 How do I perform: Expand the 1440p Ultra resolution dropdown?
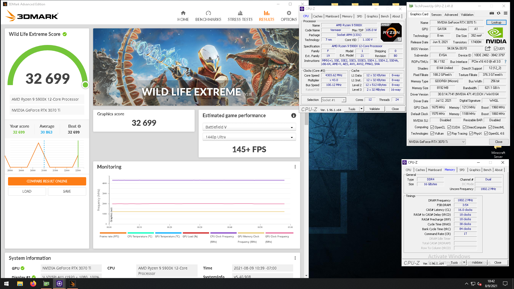click(x=249, y=137)
